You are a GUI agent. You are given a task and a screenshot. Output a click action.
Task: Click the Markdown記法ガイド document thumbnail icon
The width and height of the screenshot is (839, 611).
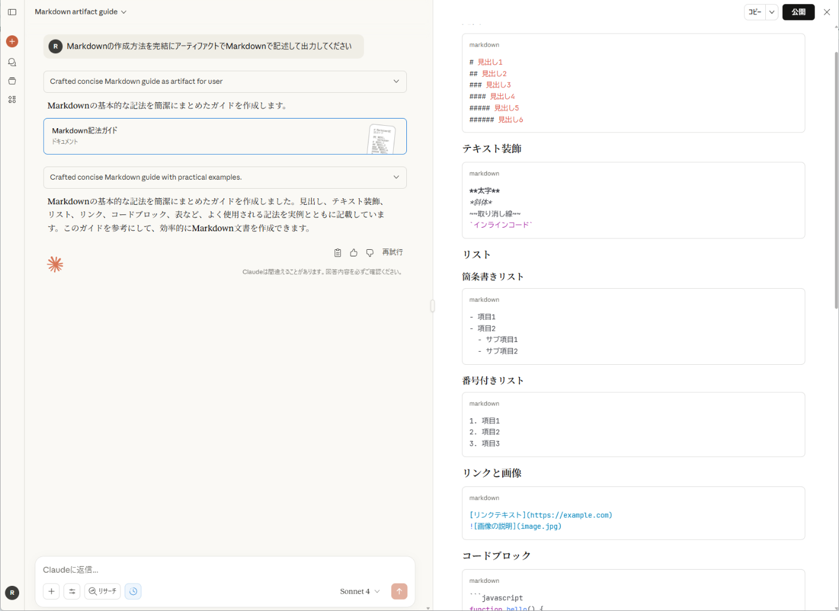click(381, 138)
